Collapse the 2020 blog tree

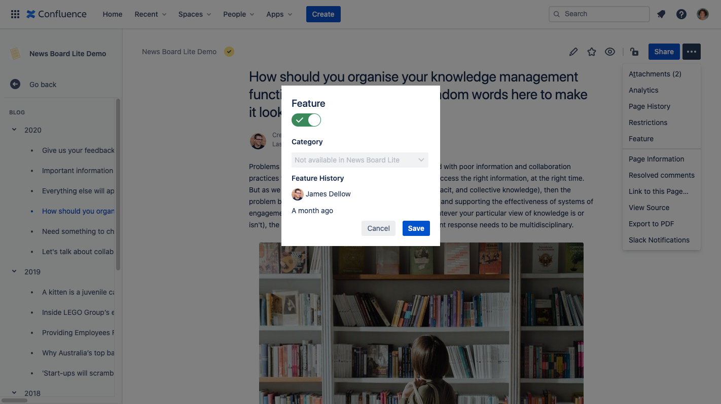point(14,130)
